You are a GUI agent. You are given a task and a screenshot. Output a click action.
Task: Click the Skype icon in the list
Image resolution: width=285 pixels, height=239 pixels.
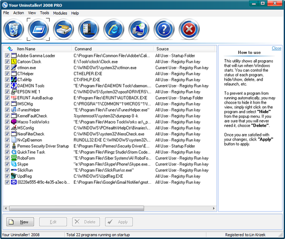point(13,164)
